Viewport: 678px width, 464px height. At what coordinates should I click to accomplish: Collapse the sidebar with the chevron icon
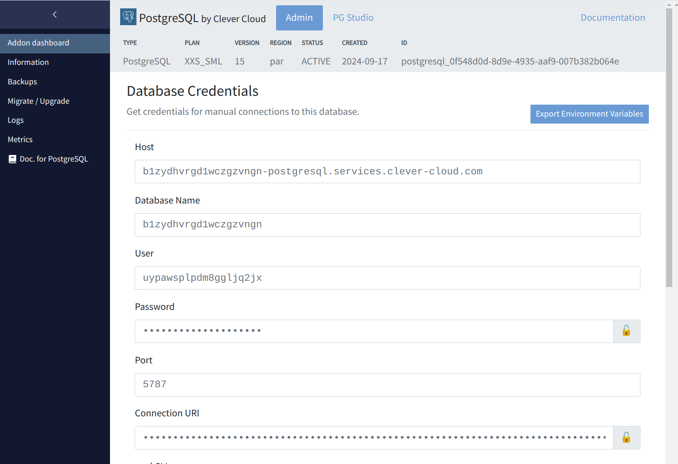(54, 14)
